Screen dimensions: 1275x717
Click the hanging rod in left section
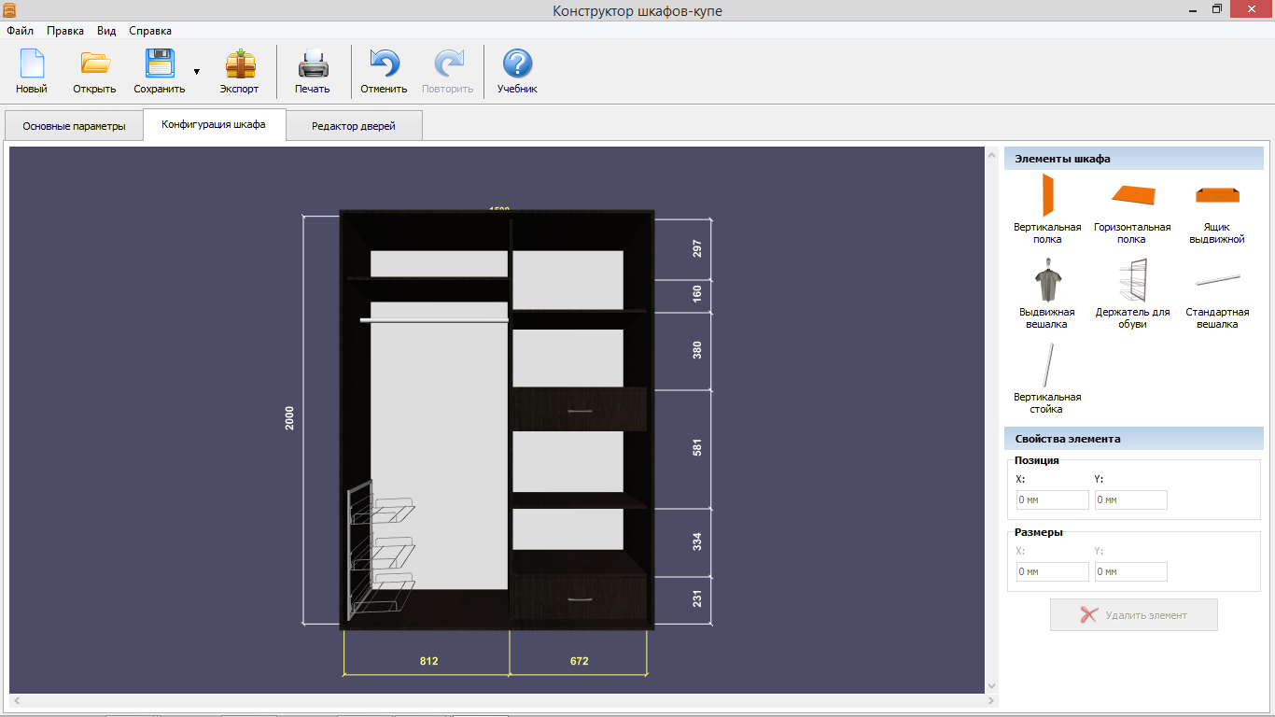pyautogui.click(x=434, y=320)
